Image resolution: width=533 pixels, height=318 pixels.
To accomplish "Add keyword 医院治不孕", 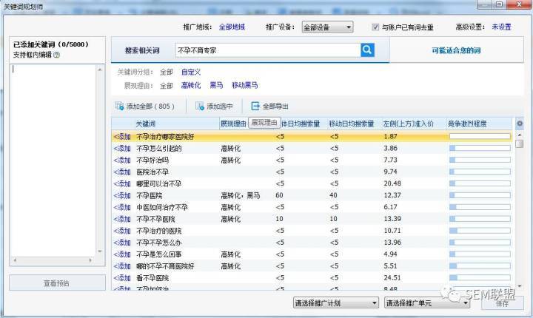I will coord(122,172).
